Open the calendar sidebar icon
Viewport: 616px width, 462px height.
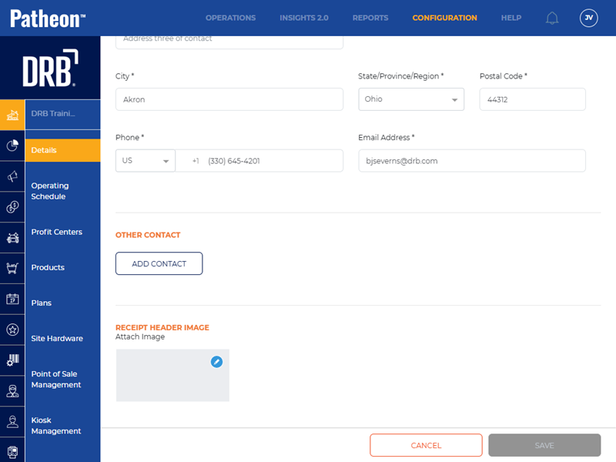[12, 300]
